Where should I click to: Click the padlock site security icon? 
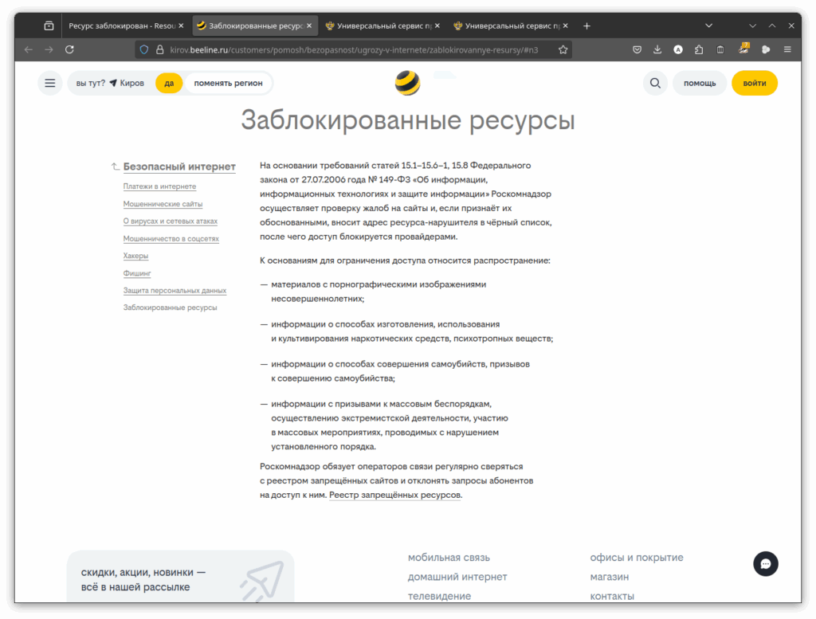(x=159, y=49)
